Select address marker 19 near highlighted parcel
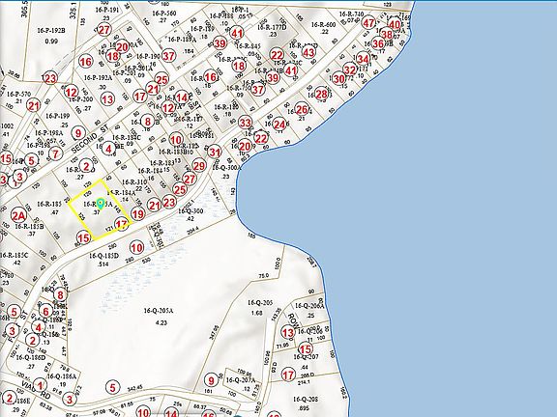Screen dimensions: 557x417 click(x=138, y=214)
